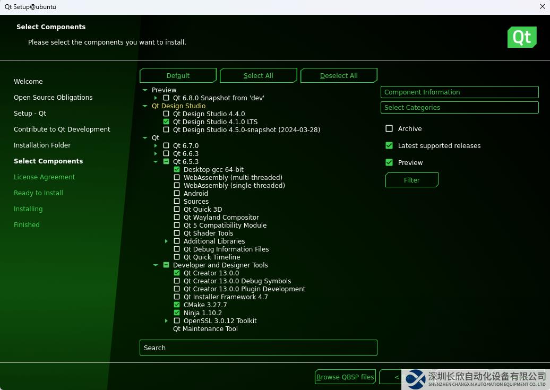Enable the Archive category checkbox
Viewport: 550px width, 390px height.
pyautogui.click(x=389, y=128)
